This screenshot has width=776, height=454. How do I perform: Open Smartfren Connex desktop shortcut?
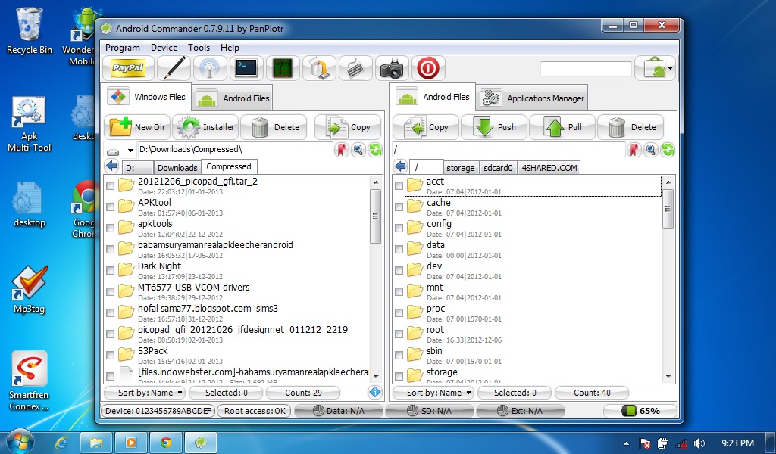coord(30,381)
